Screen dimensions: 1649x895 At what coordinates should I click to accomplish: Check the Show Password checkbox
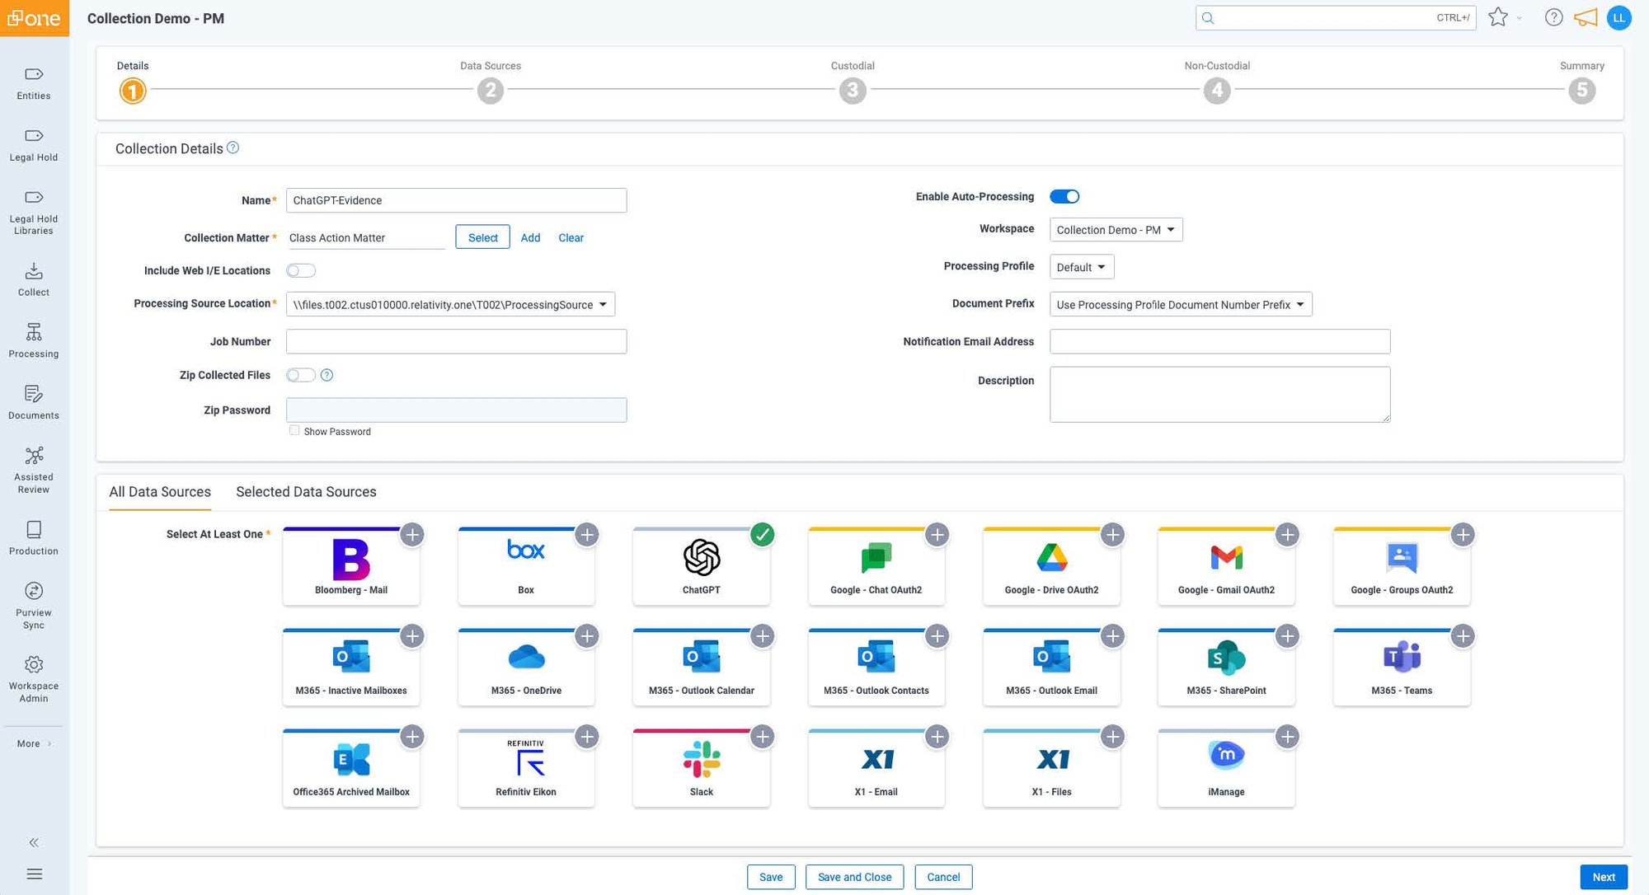point(294,430)
